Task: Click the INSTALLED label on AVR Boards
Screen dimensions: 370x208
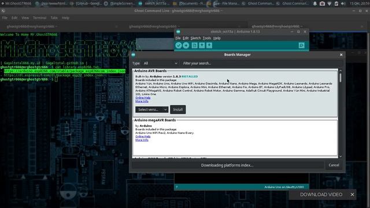Action: tap(190, 76)
